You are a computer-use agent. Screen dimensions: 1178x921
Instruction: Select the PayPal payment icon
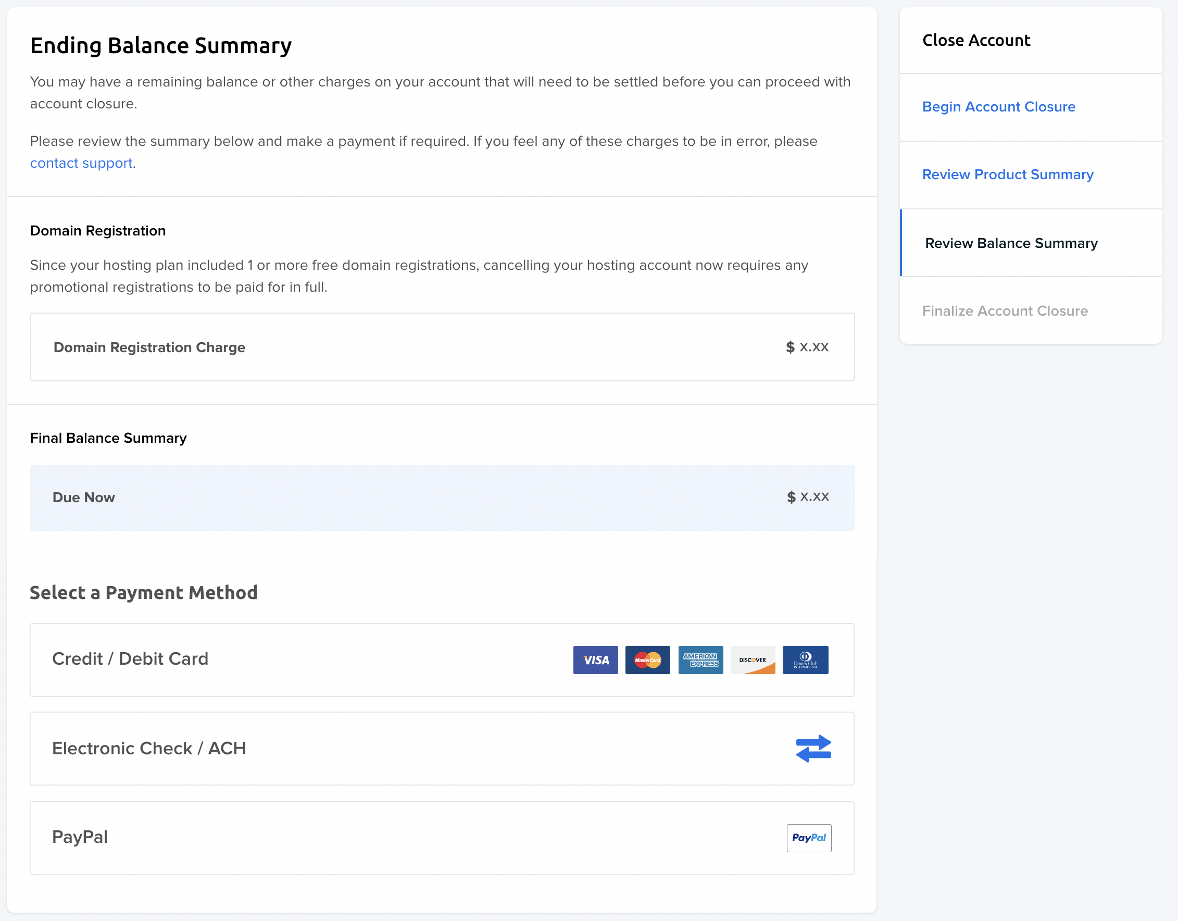(808, 838)
